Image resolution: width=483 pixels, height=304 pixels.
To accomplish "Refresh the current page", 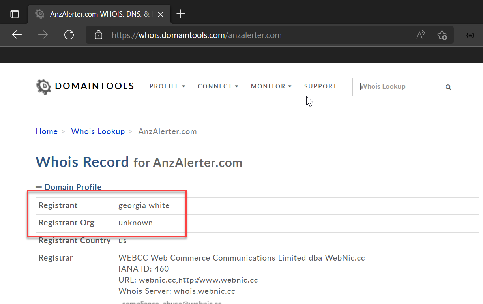I will click(x=69, y=35).
